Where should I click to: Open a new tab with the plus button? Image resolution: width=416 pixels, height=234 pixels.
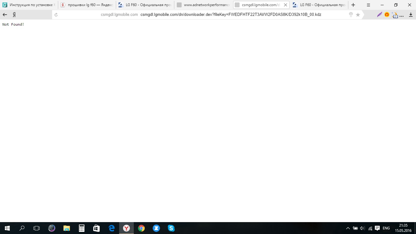tap(353, 5)
